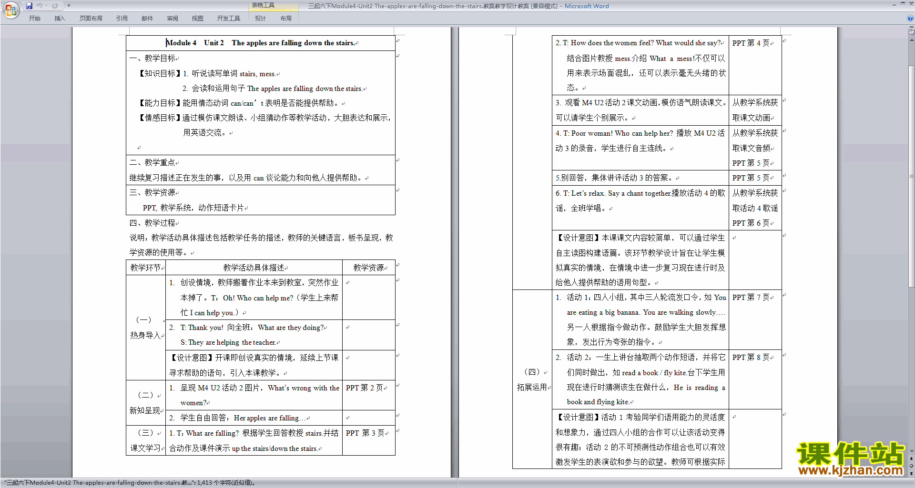Open table tools 布局 tab
The image size is (915, 488).
coord(286,19)
